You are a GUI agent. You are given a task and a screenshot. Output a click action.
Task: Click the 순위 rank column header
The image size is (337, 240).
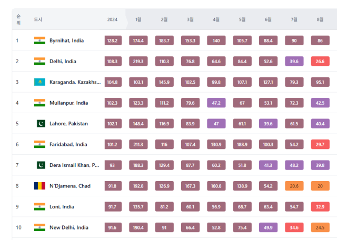point(18,19)
